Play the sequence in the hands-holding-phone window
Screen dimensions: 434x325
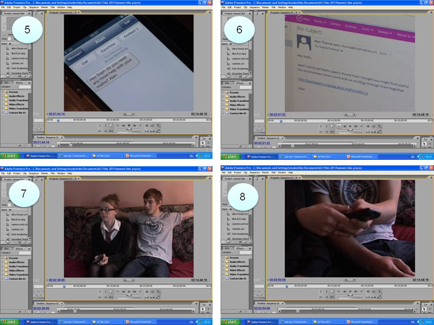click(x=350, y=291)
